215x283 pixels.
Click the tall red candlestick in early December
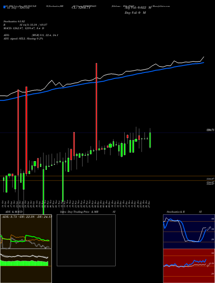(x=96, y=106)
